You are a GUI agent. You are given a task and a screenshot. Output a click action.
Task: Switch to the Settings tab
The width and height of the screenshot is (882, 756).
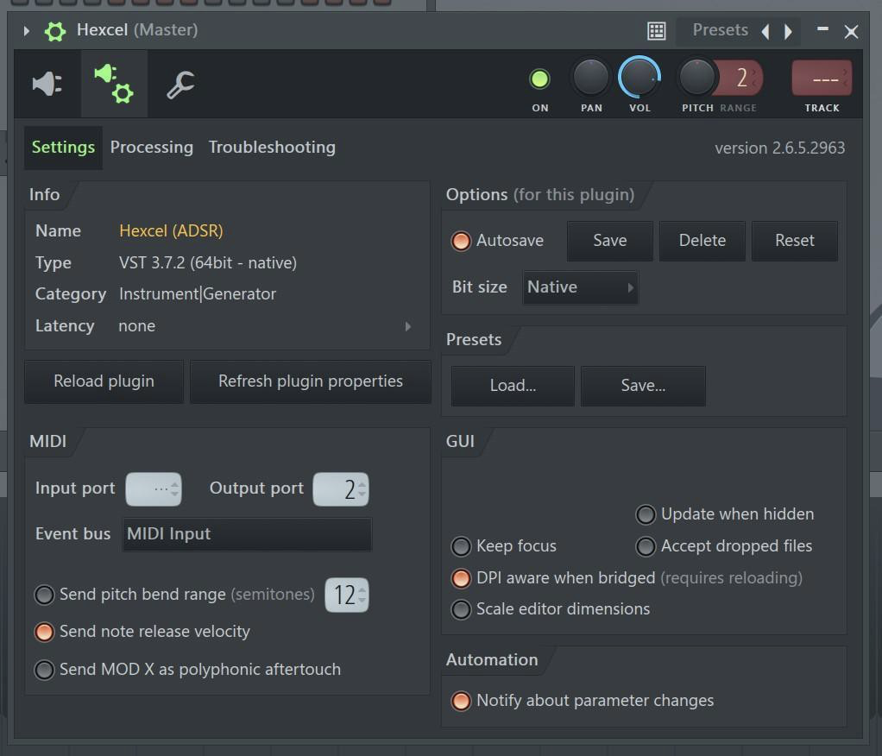pos(63,148)
